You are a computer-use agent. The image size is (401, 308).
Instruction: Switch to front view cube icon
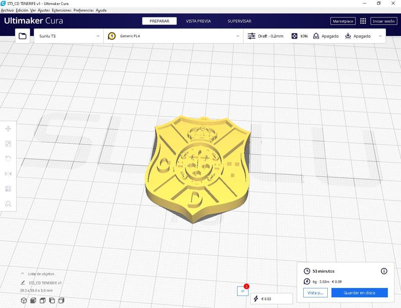(x=33, y=300)
